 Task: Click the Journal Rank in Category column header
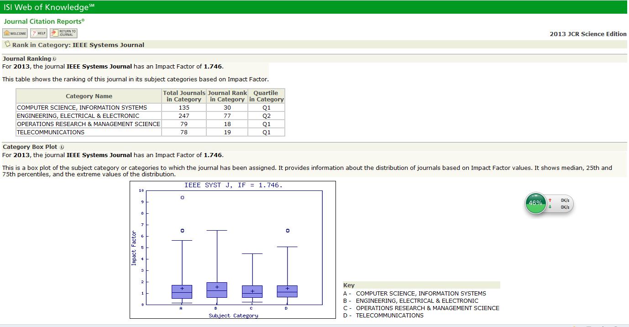coord(227,96)
